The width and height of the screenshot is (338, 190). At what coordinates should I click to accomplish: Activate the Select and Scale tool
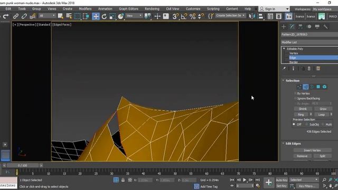pos(112,16)
